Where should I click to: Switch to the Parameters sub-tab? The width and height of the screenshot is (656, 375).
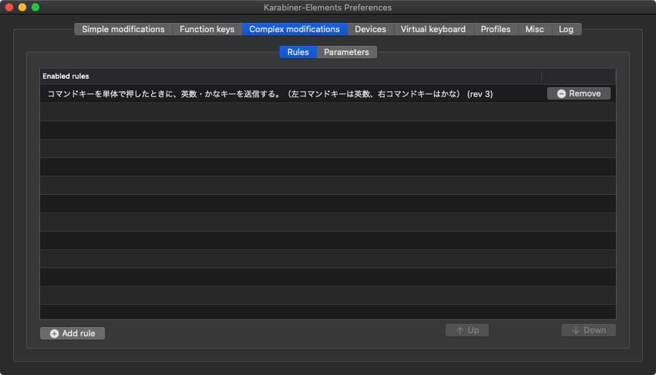(347, 52)
